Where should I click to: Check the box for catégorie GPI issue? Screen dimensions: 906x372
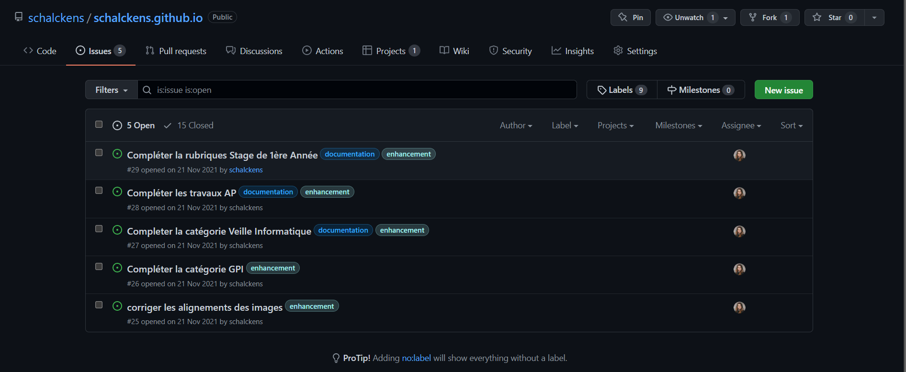pyautogui.click(x=99, y=267)
